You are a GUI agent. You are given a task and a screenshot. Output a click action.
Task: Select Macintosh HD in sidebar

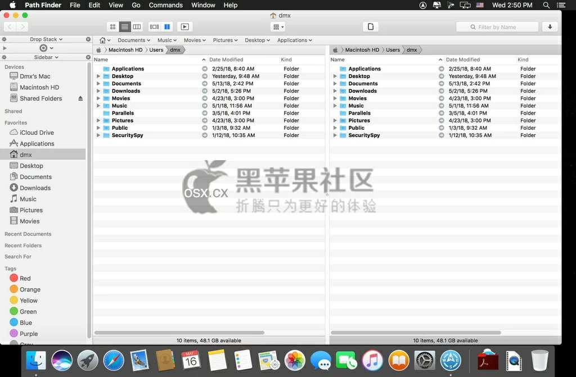pos(39,87)
